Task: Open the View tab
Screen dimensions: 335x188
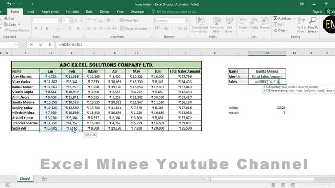Action: point(120,11)
